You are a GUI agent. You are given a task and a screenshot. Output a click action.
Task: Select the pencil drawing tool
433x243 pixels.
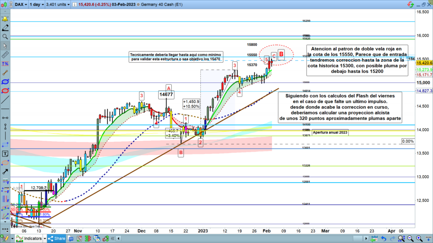point(5,28)
